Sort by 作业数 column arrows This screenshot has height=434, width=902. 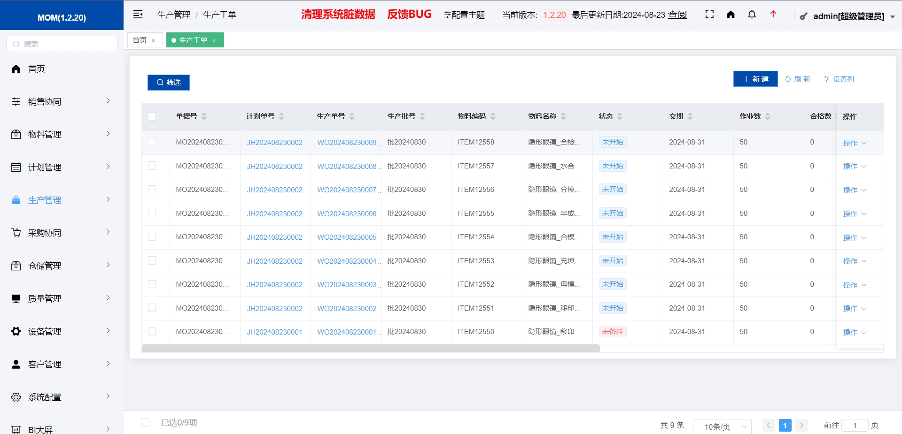(768, 116)
